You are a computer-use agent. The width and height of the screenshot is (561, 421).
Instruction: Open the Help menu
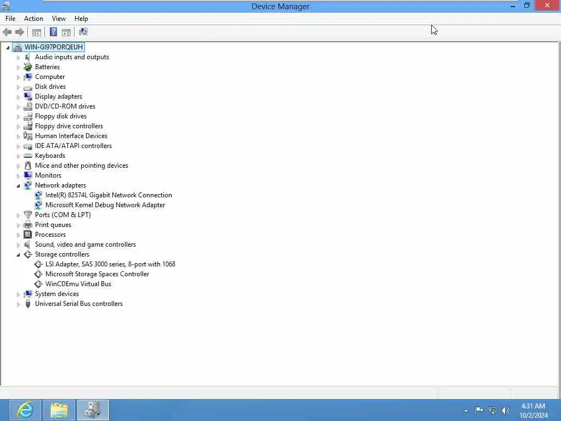(81, 19)
